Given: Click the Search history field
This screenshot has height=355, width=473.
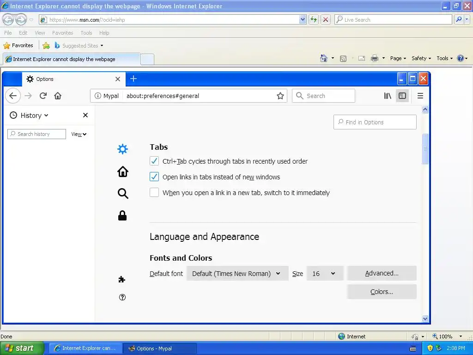Looking at the screenshot, I should (x=36, y=134).
